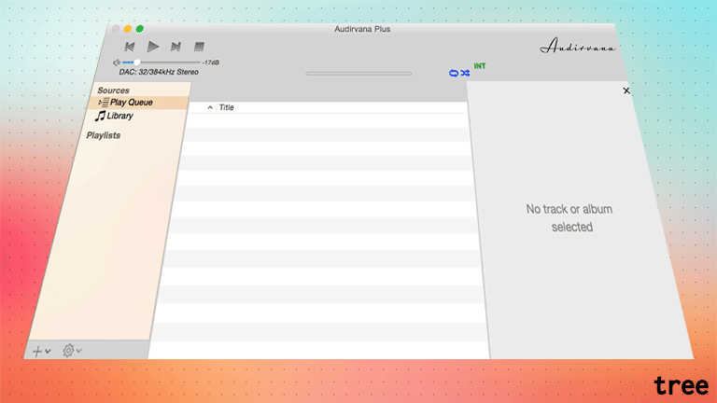The height and width of the screenshot is (403, 717).
Task: Minimize the Audirvana Plus window
Action: 128,29
